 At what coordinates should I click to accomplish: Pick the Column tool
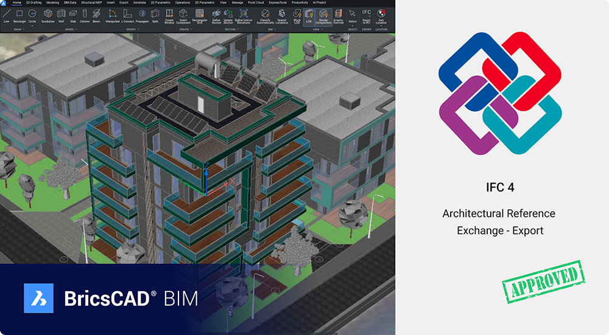click(x=85, y=16)
